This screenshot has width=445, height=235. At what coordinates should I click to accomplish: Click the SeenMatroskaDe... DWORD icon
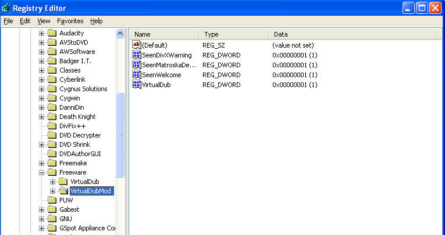[x=137, y=65]
